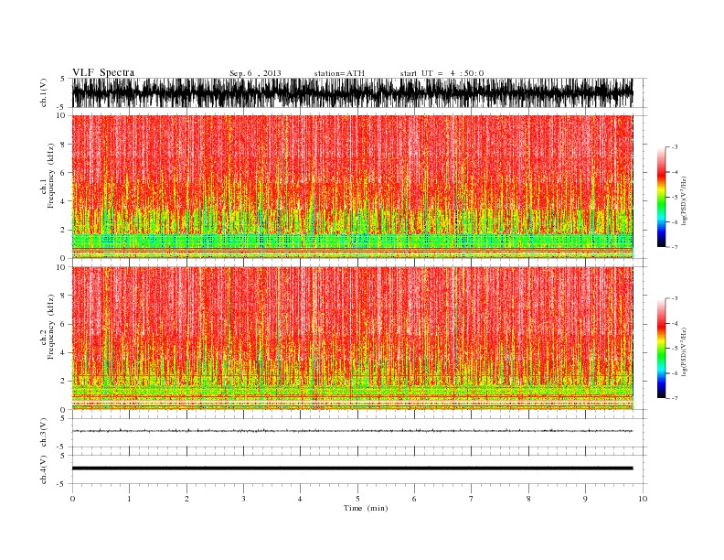Click the ch.2 colorbar "log(PSD)(V²/Hz)" label
This screenshot has height=560, width=724.
pyautogui.click(x=685, y=351)
